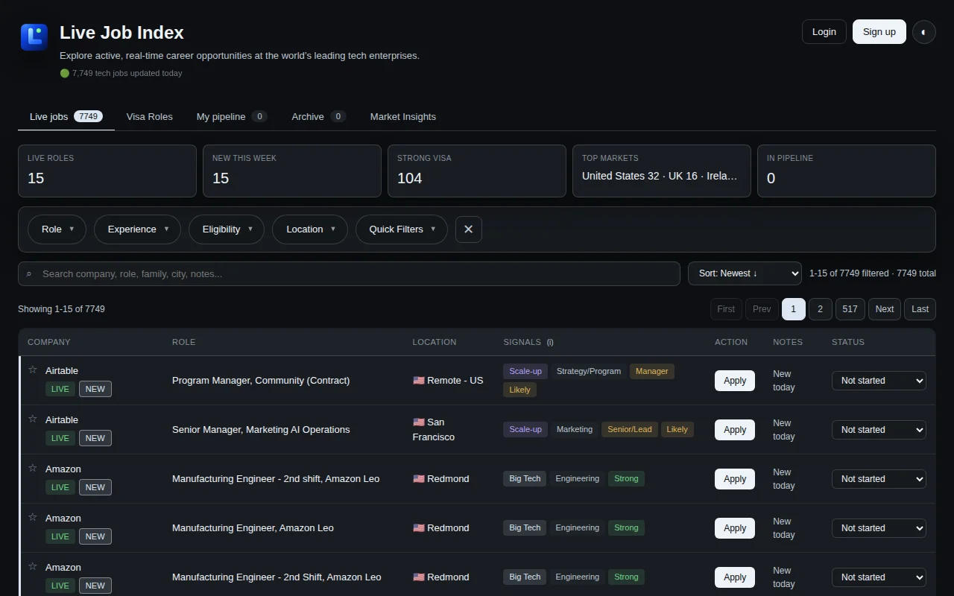954x596 pixels.
Task: Select page 1 in pagination
Action: click(x=794, y=309)
